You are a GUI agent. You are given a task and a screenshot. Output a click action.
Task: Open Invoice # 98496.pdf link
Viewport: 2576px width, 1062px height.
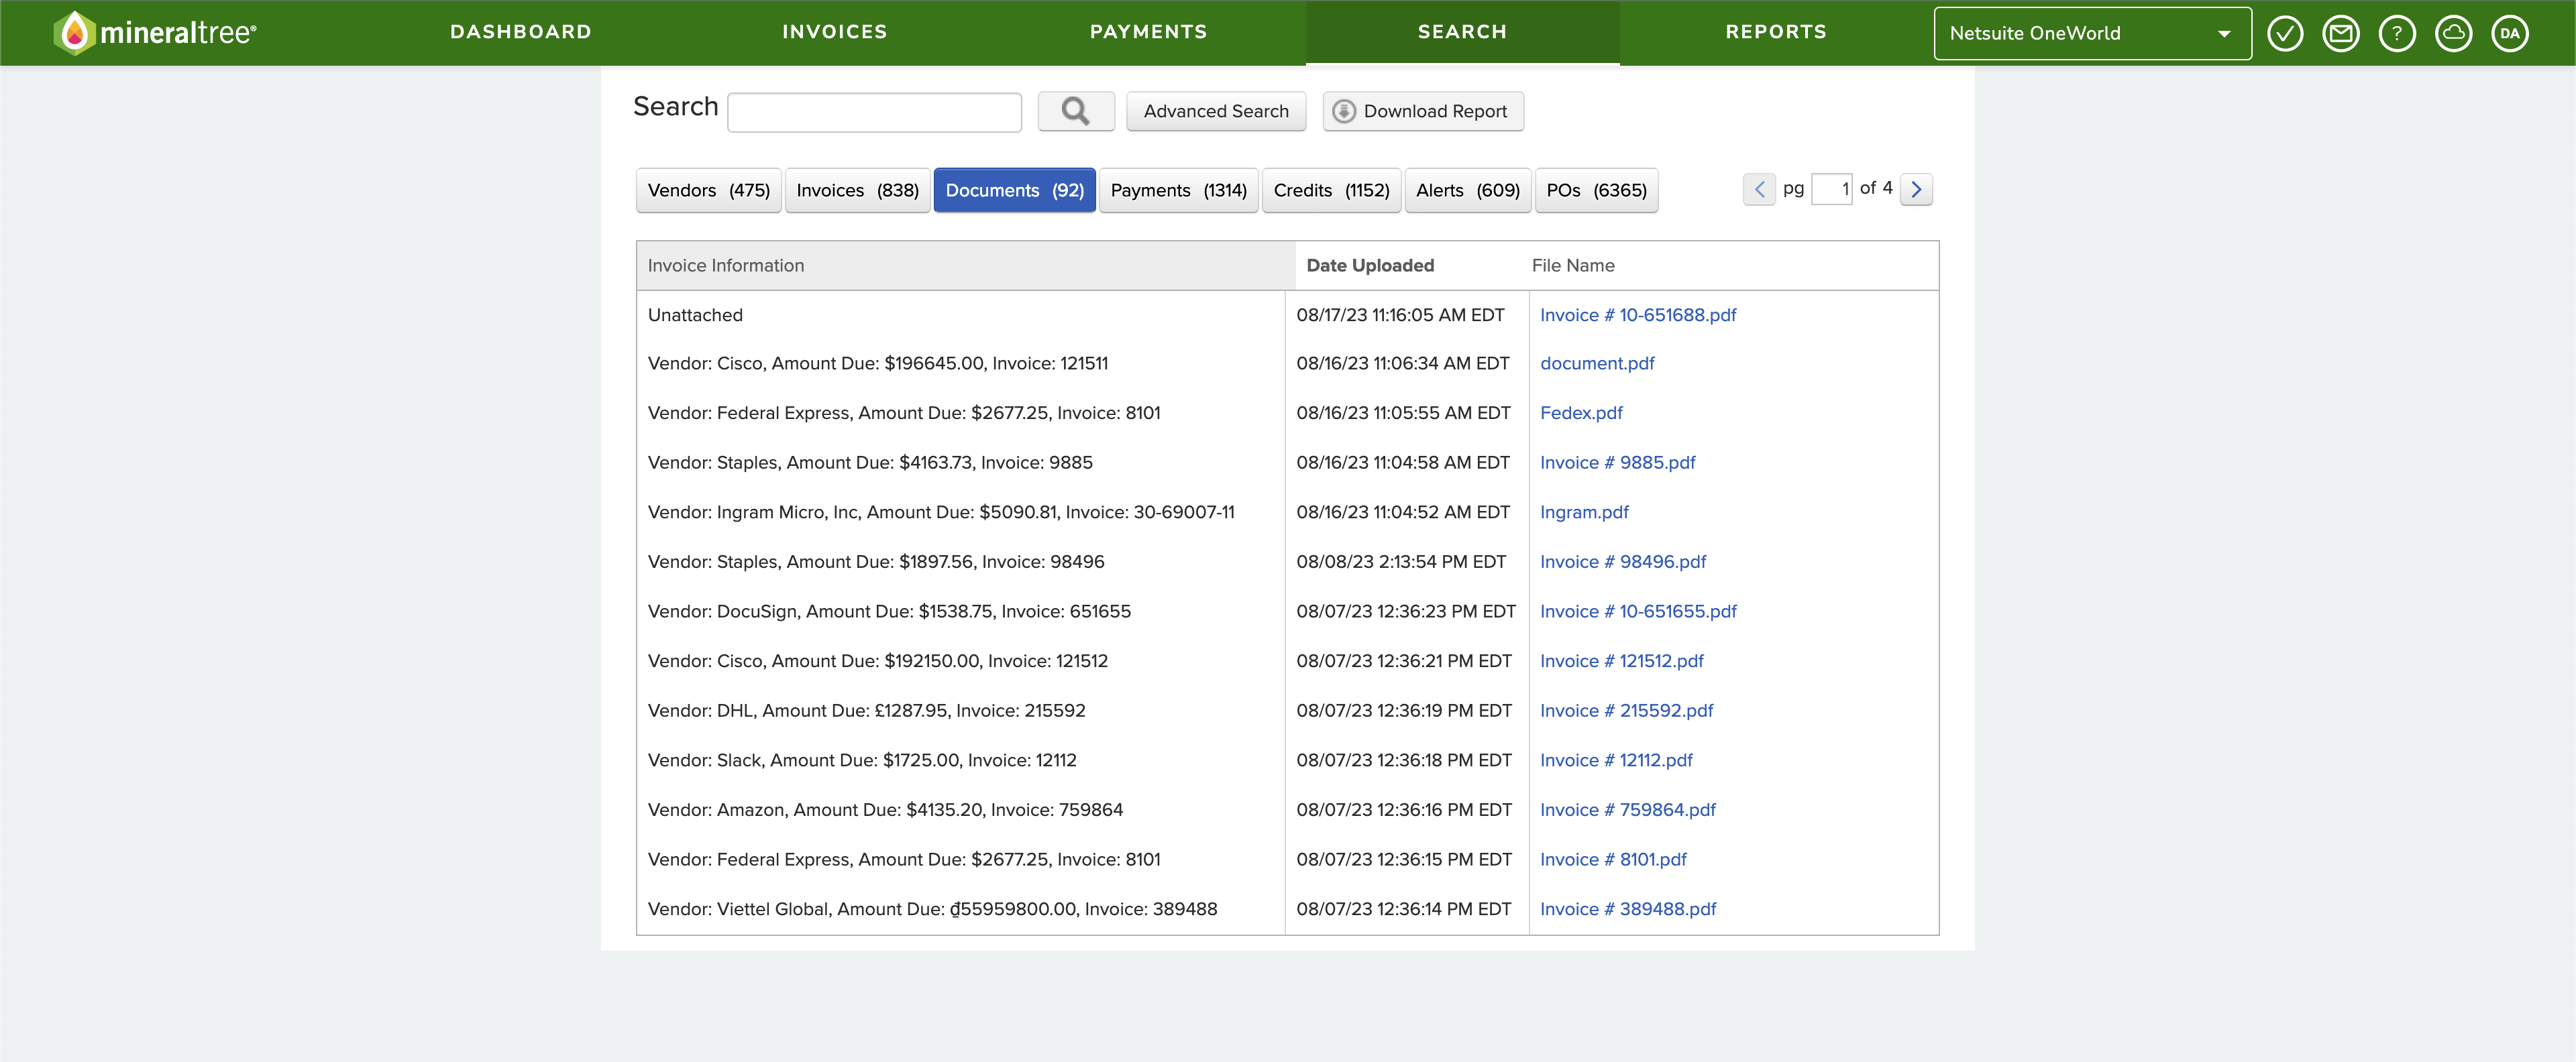pos(1623,561)
